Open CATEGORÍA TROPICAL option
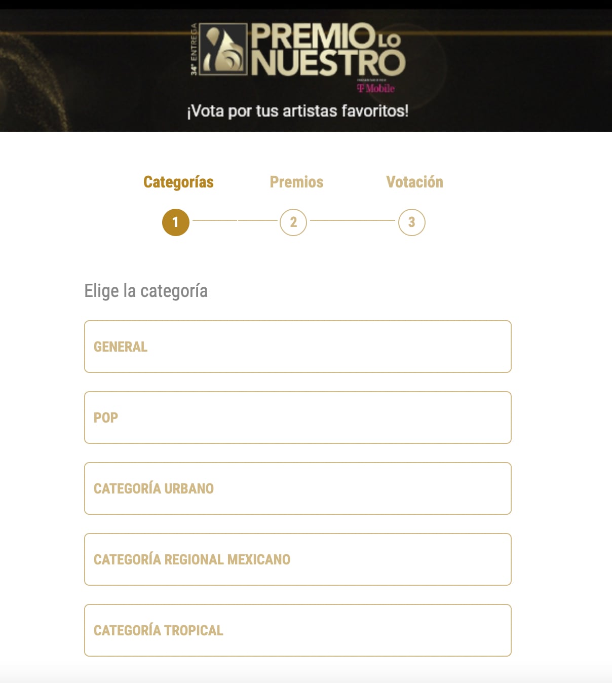This screenshot has width=612, height=683. click(297, 630)
